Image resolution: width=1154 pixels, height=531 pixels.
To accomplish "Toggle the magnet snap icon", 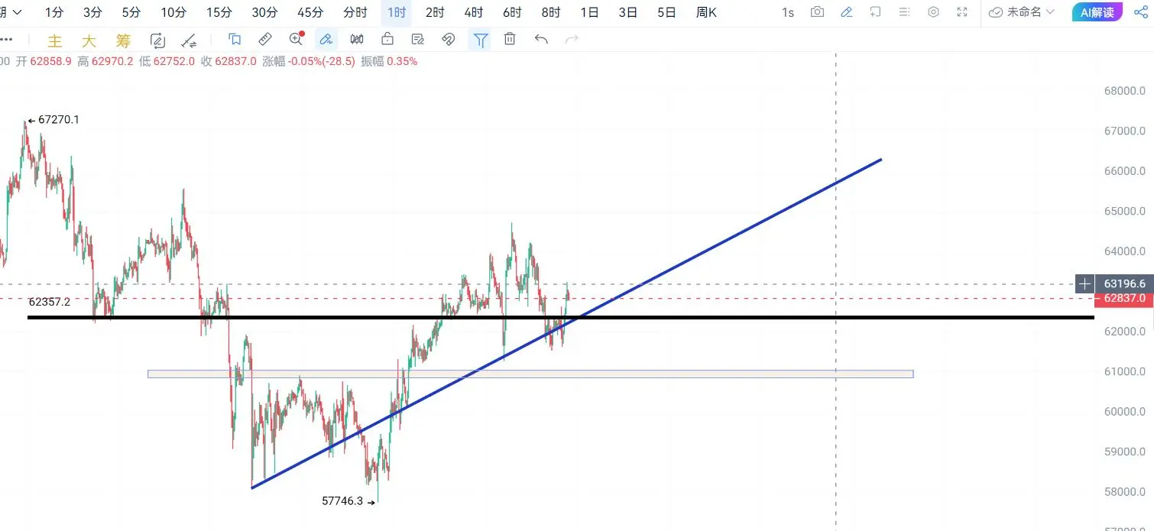I will tap(449, 40).
